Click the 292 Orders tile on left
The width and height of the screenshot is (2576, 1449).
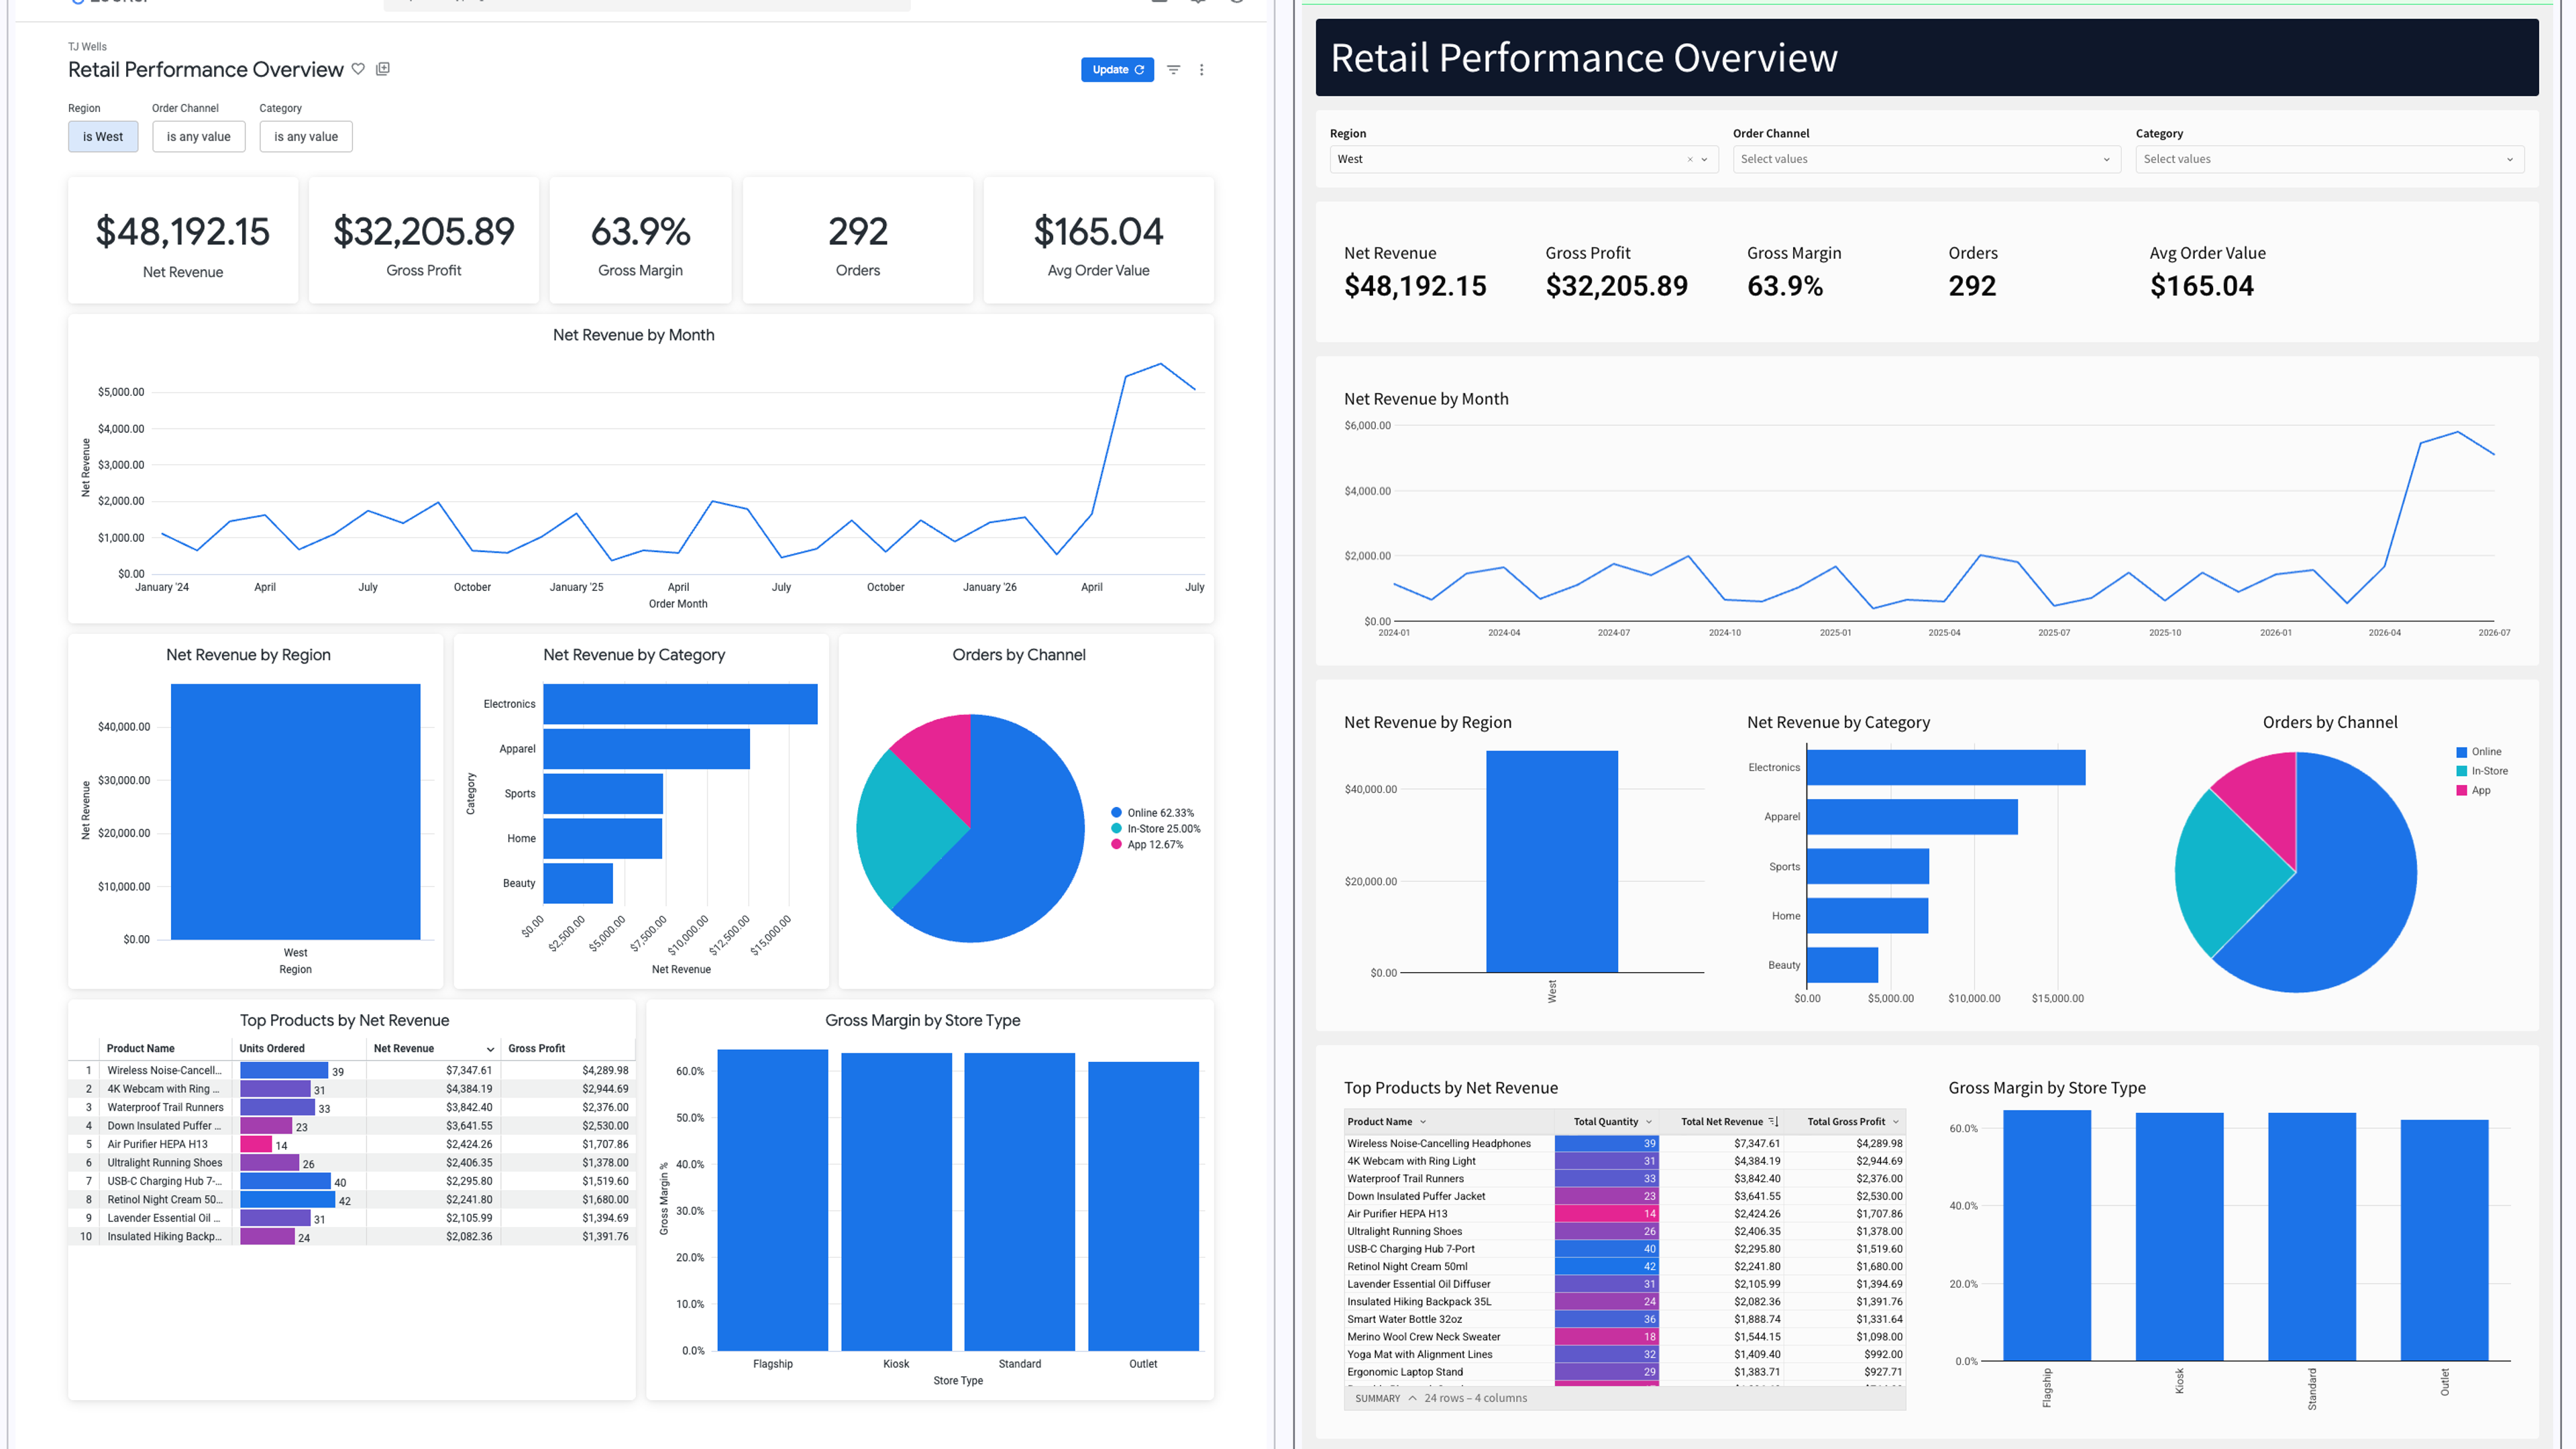click(858, 240)
